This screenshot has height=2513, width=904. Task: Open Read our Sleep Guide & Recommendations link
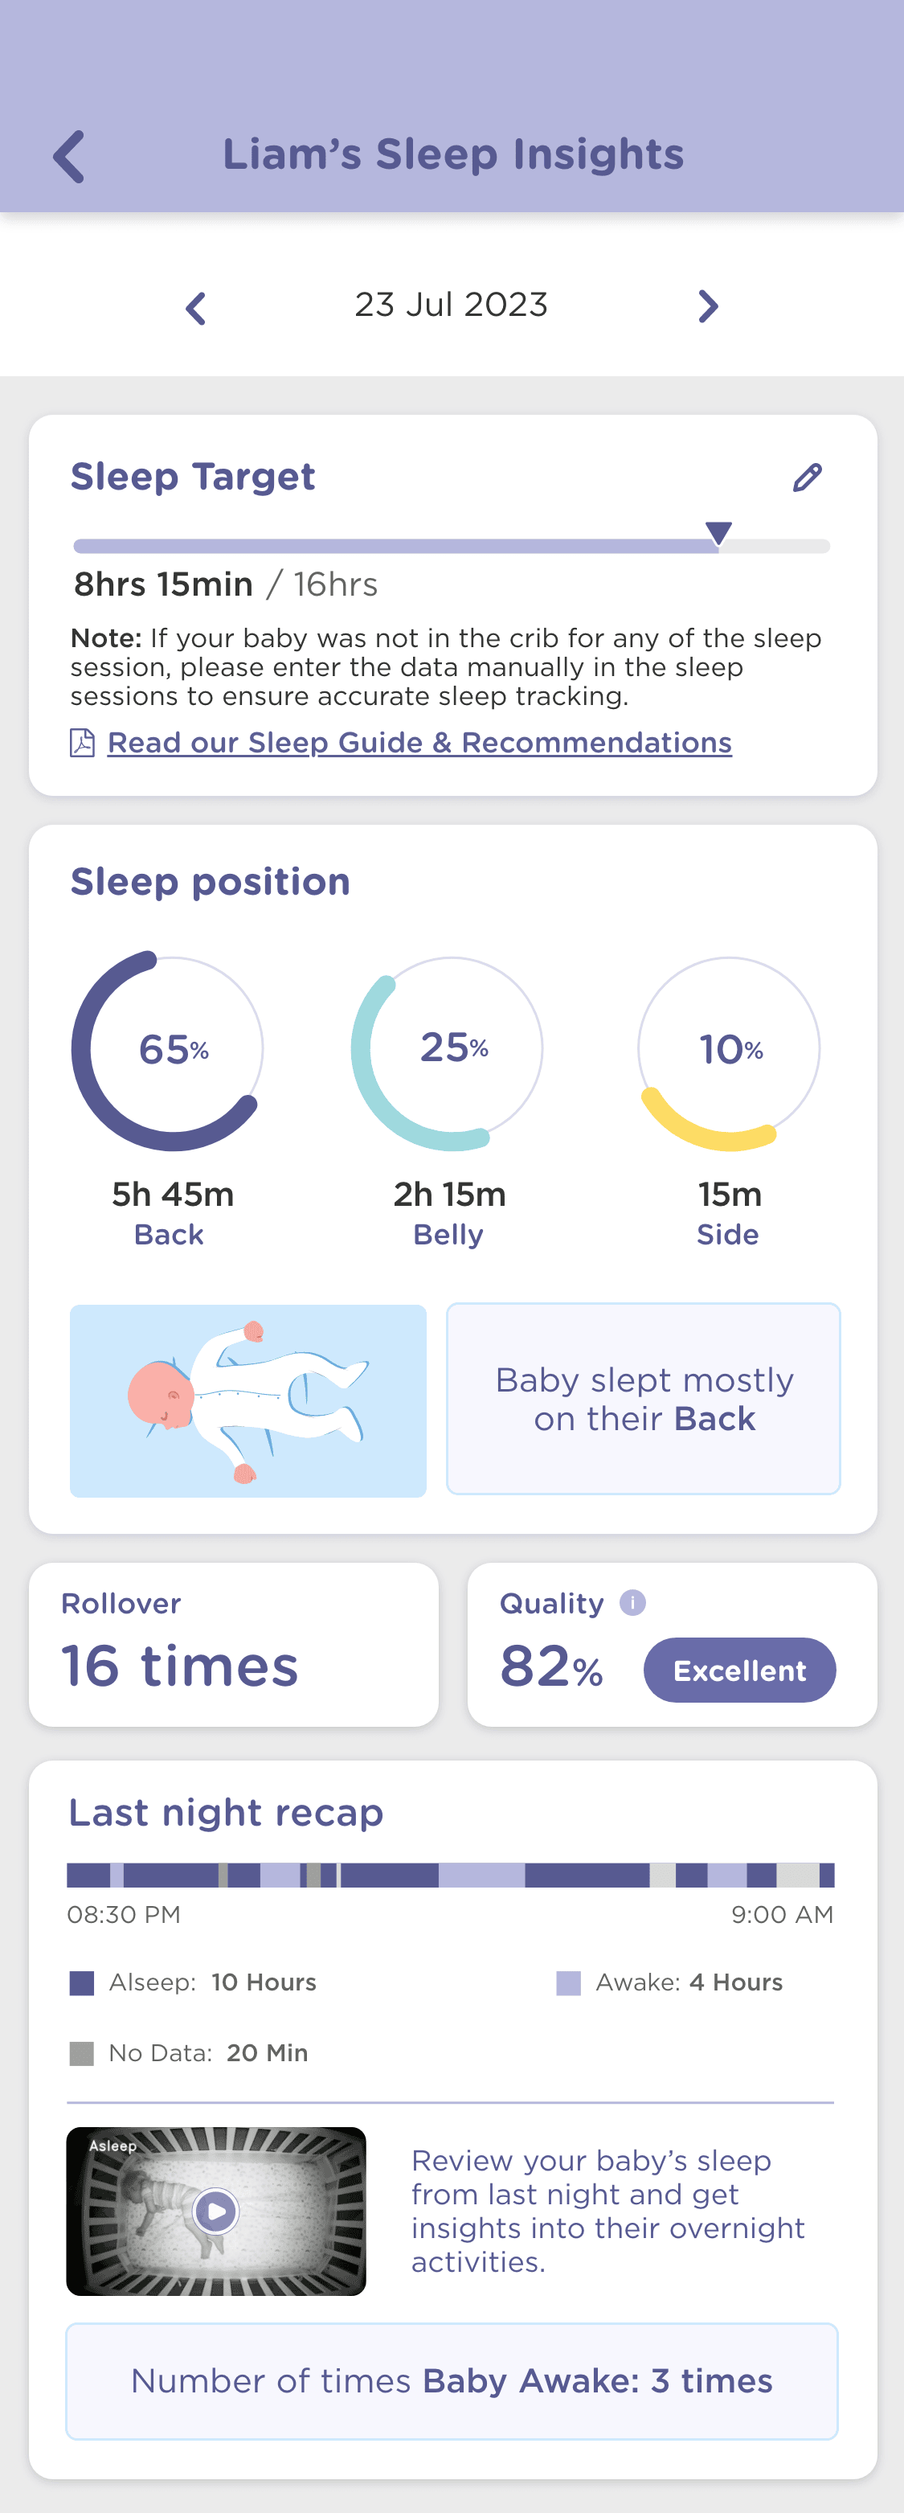point(419,742)
